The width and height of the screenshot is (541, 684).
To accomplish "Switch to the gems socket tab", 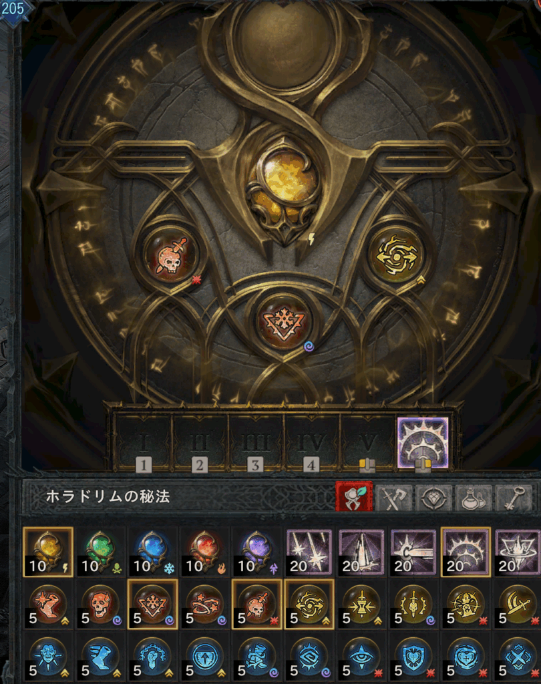I will [433, 497].
